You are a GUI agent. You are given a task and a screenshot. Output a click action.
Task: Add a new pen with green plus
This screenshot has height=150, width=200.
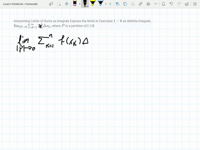click(x=110, y=4)
